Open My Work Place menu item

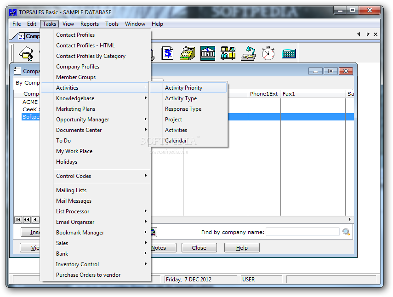[96, 151]
